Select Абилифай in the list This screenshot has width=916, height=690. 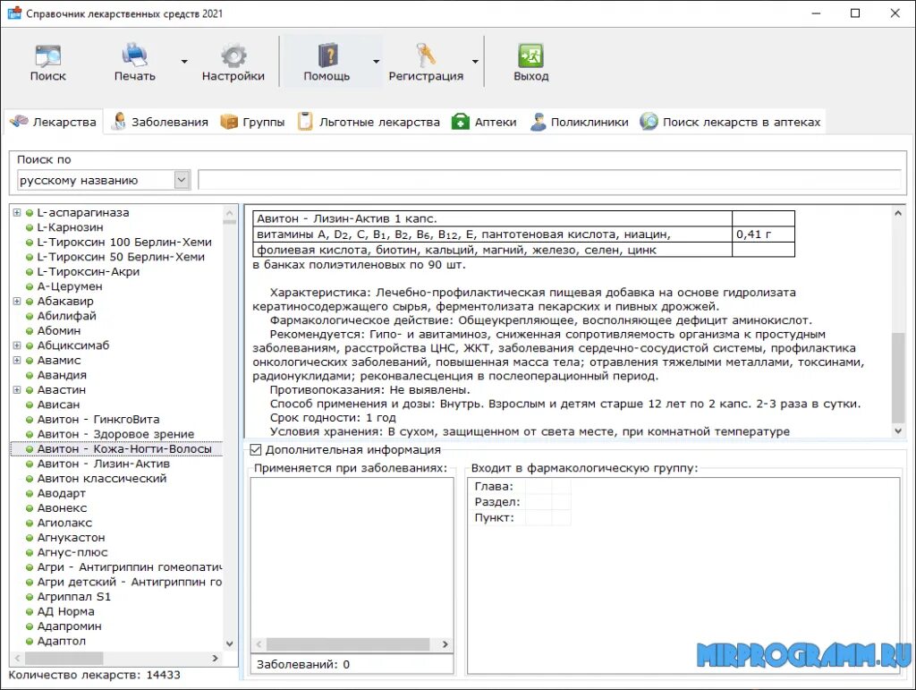66,316
